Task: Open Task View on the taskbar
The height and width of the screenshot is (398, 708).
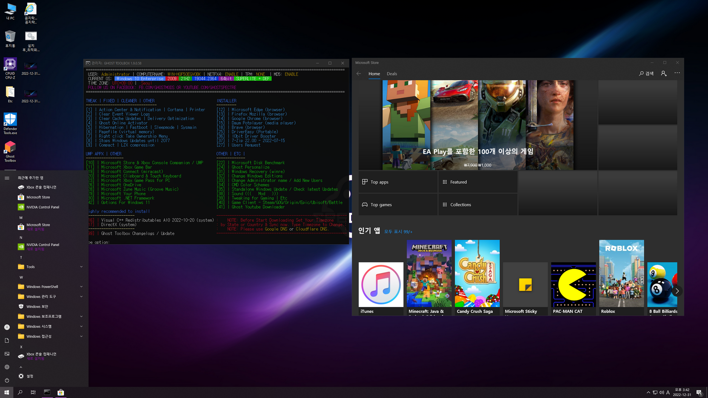Action: click(33, 392)
